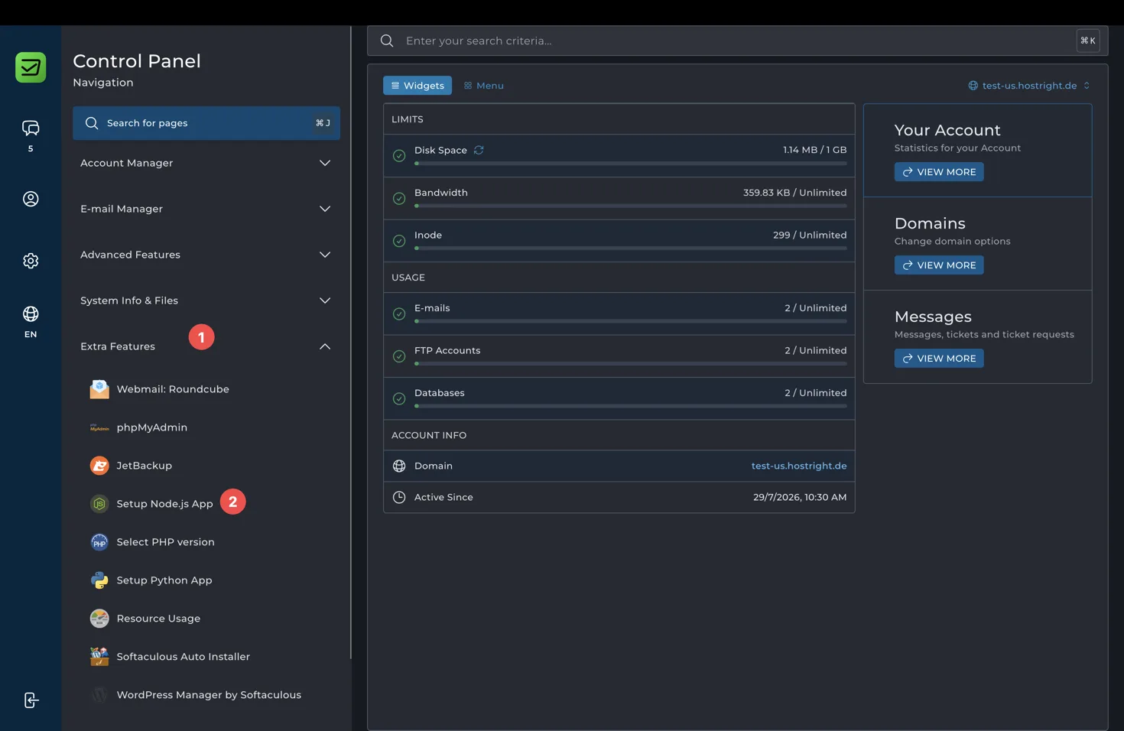Open Setup Python App
The image size is (1124, 731).
click(x=164, y=580)
